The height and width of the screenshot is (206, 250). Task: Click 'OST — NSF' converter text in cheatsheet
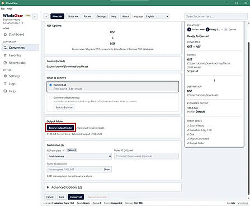coord(194,46)
